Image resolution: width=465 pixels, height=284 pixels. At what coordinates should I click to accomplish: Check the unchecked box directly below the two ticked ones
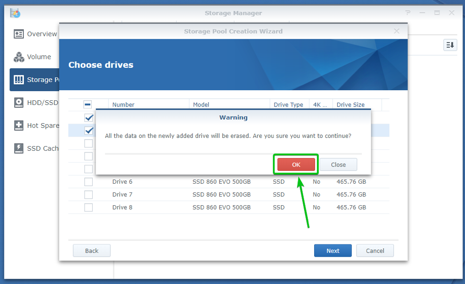pos(88,143)
